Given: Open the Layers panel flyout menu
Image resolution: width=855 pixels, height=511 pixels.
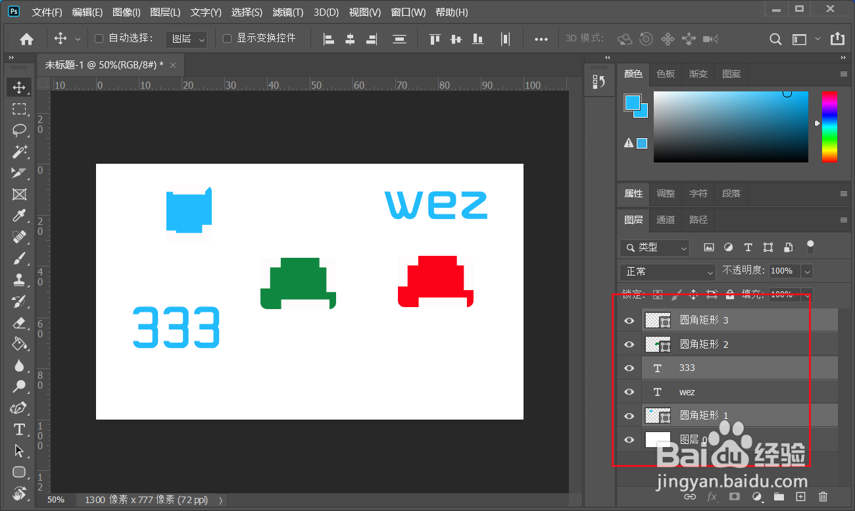Looking at the screenshot, I should pyautogui.click(x=844, y=220).
